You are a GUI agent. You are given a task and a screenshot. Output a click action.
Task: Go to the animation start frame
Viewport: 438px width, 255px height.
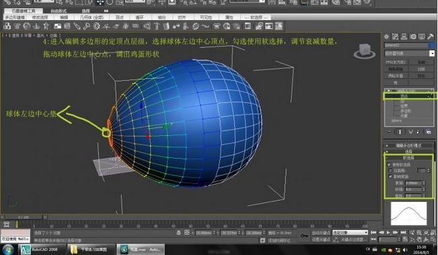point(373,232)
